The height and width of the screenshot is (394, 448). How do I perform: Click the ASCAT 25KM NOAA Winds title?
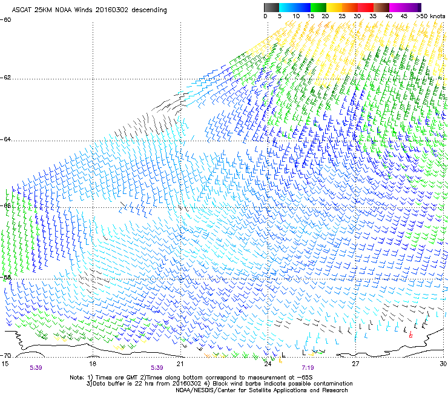[89, 10]
